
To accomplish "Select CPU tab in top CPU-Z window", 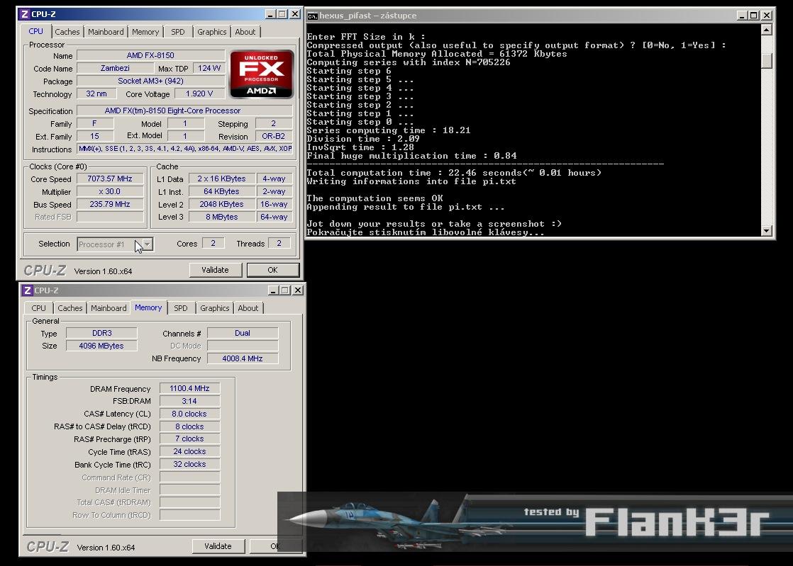I will pyautogui.click(x=36, y=31).
